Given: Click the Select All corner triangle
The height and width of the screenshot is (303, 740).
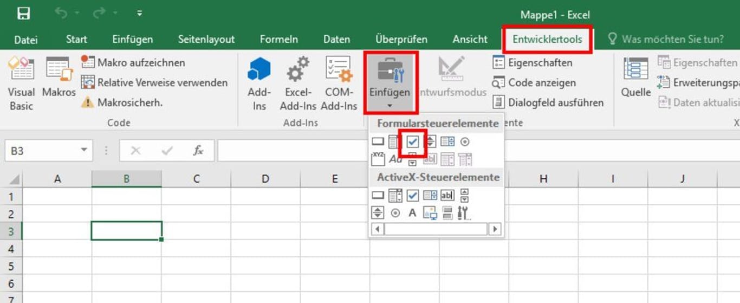Looking at the screenshot, I should coord(14,179).
